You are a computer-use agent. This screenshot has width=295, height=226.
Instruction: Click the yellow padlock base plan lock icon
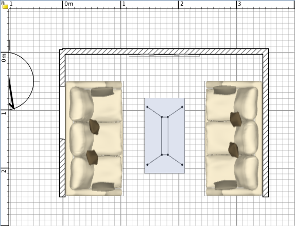[5, 5]
